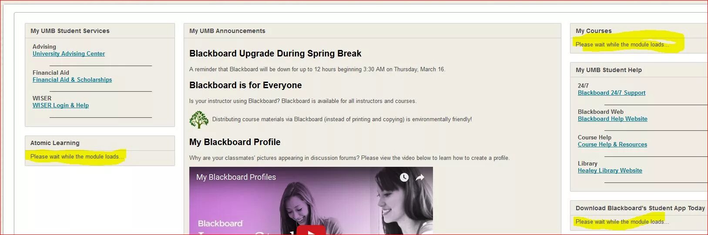Click loading message in My Courses module
Screen dimensions: 708x235
coord(622,44)
